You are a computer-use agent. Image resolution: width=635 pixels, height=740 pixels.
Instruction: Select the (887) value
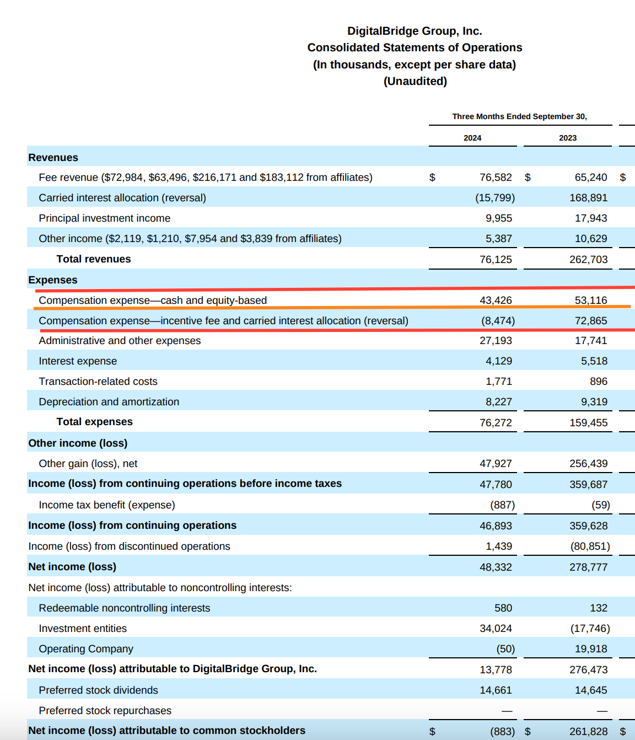point(503,505)
